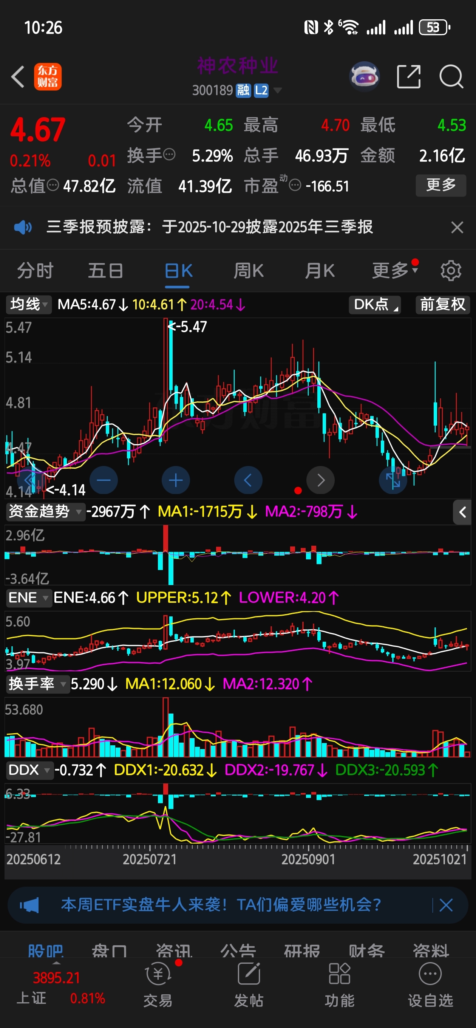Image resolution: width=476 pixels, height=1028 pixels.
Task: Switch to the 月K tab
Action: pos(320,271)
